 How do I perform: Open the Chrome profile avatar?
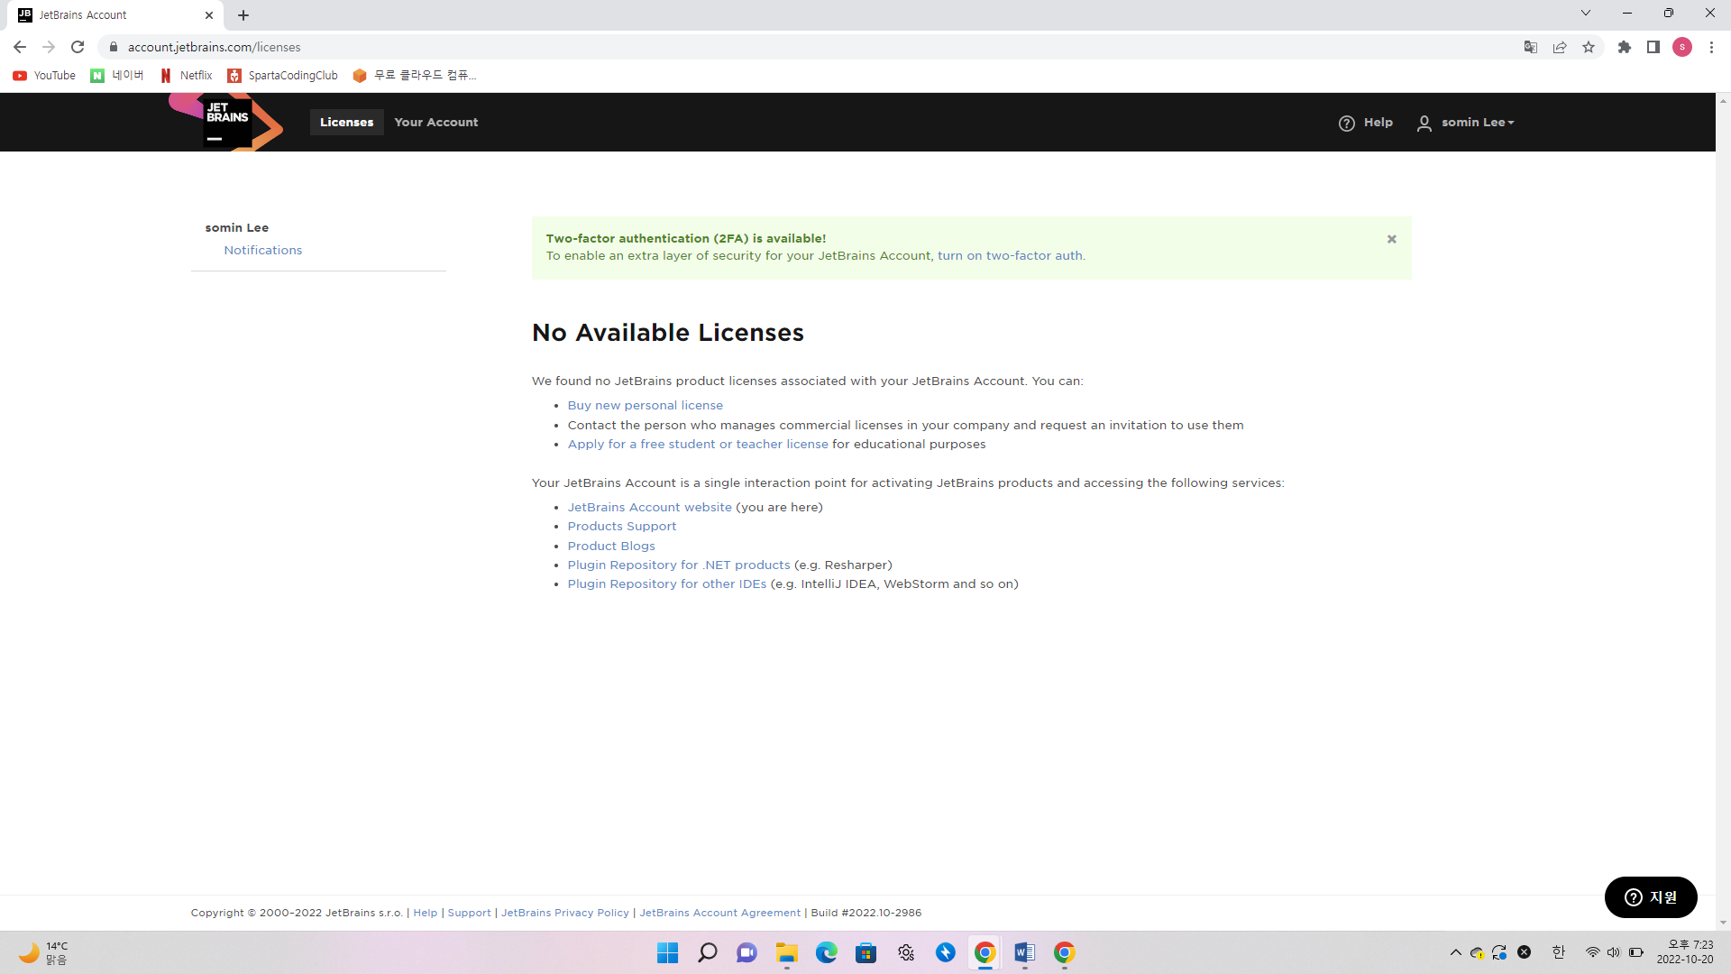[x=1682, y=47]
